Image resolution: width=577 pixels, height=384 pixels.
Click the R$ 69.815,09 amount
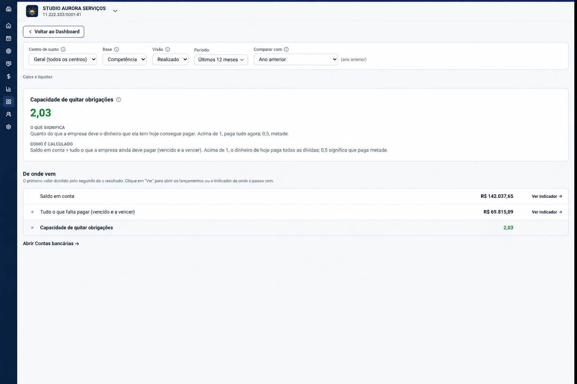[498, 212]
